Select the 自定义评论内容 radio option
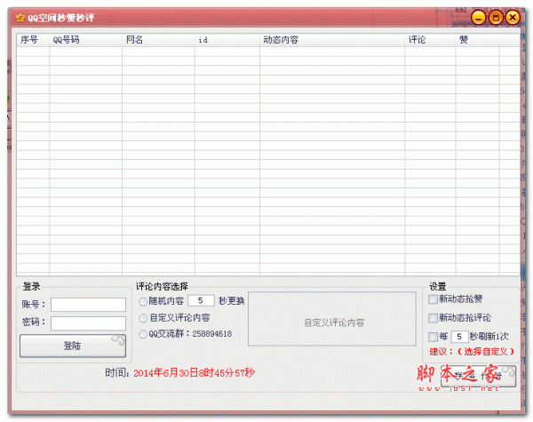 143,318
